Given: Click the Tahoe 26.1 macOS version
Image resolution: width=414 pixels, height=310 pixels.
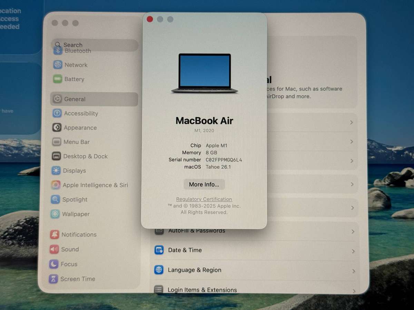Looking at the screenshot, I should (218, 167).
